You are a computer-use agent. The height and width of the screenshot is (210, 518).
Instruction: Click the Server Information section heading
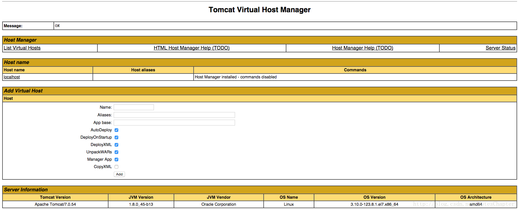26,190
